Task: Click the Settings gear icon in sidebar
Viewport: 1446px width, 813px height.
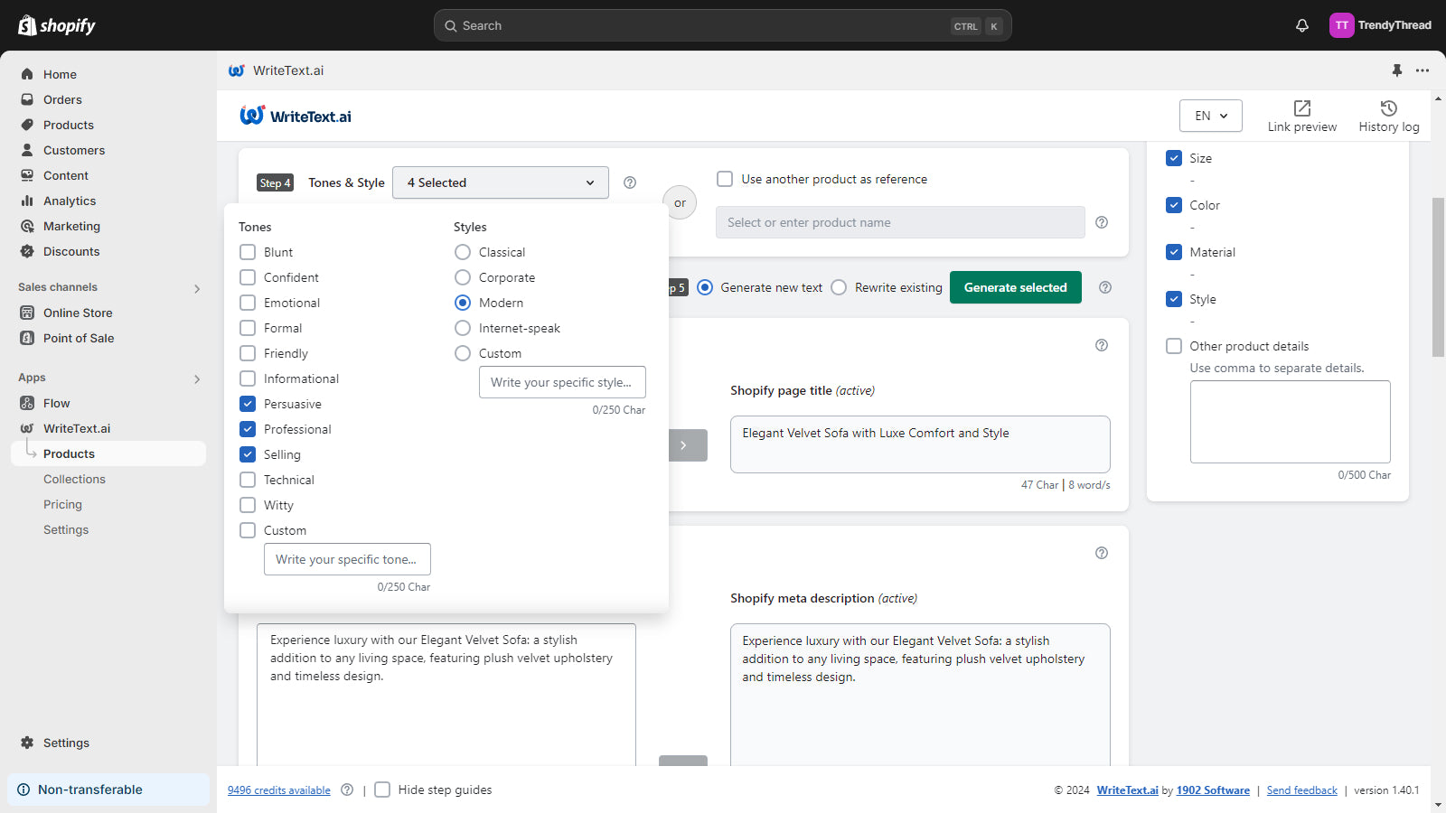Action: tap(27, 743)
